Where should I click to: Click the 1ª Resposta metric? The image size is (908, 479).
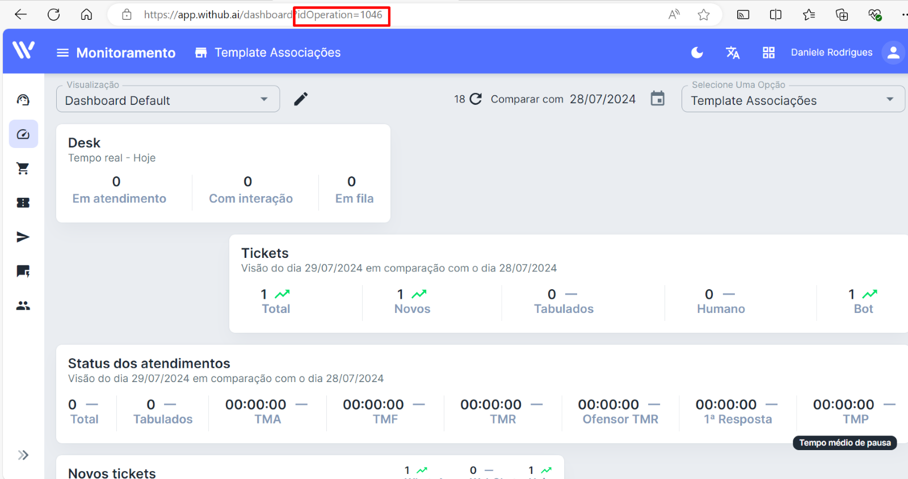tap(738, 412)
